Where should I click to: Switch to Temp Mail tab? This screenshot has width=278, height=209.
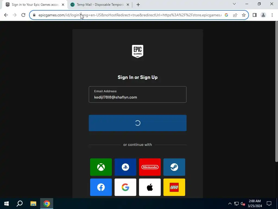click(100, 5)
